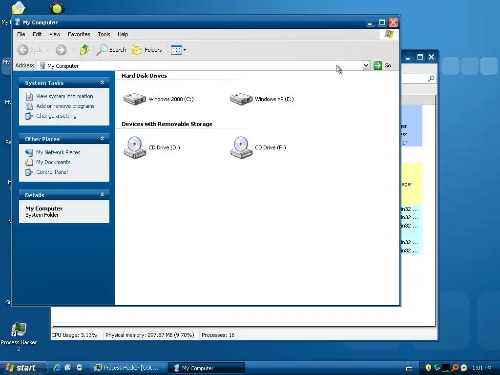Click Devices with Removable Storage header
Image resolution: width=500 pixels, height=375 pixels.
(x=167, y=124)
